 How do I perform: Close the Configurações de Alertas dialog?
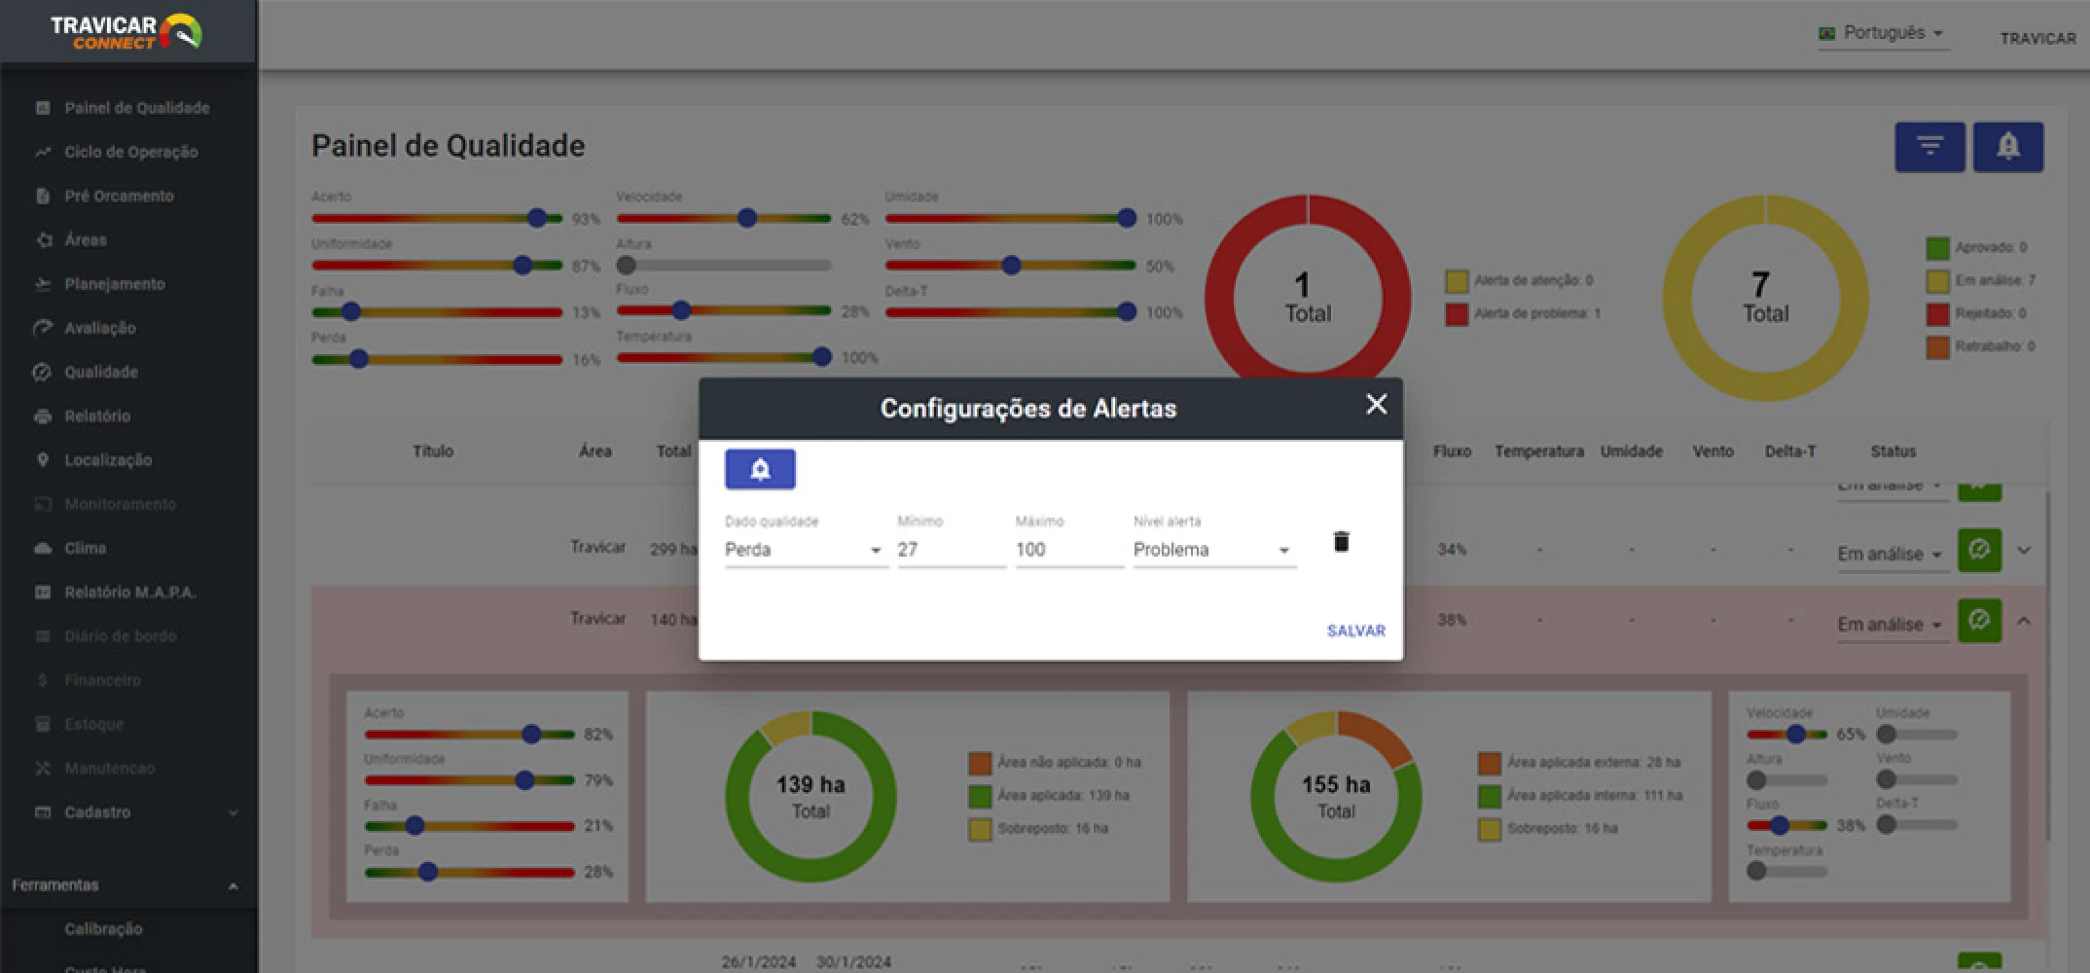1376,405
